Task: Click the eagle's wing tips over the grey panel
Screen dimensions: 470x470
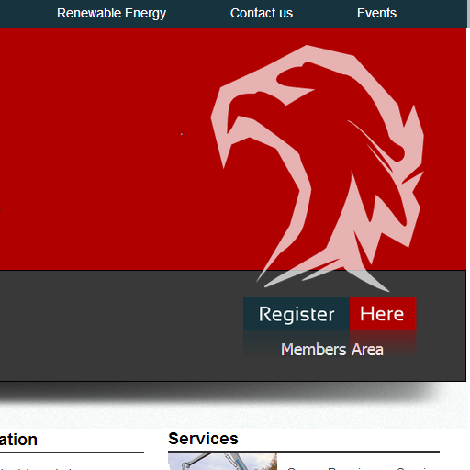Action: tap(321, 280)
